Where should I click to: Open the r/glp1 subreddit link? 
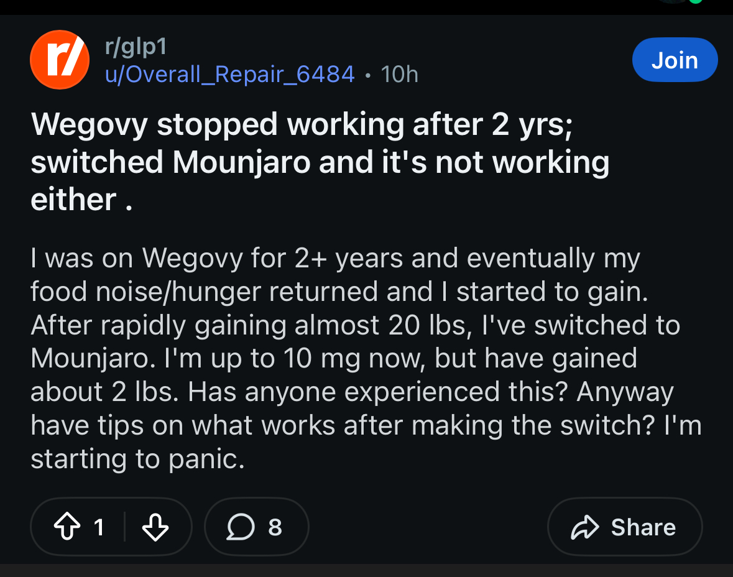136,46
